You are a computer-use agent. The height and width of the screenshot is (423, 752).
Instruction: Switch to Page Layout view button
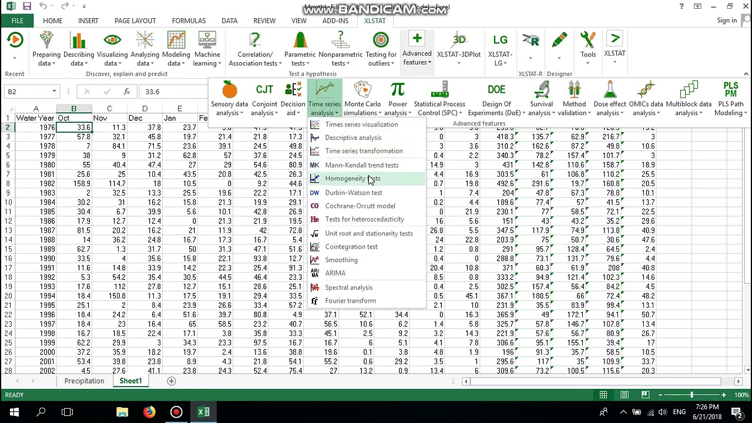coord(624,395)
